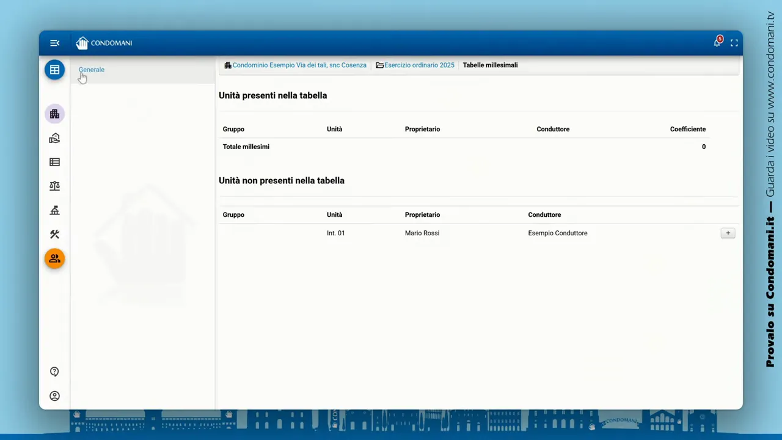The image size is (782, 440).
Task: Open the user account profile icon
Action: [54, 396]
